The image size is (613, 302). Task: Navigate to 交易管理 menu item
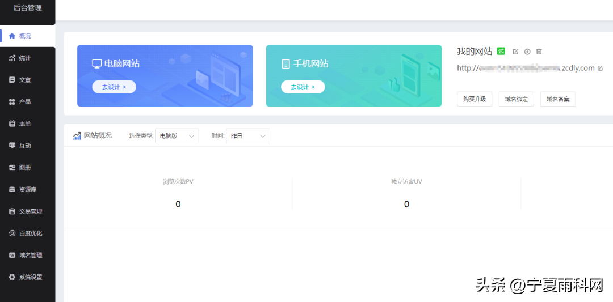click(x=27, y=211)
